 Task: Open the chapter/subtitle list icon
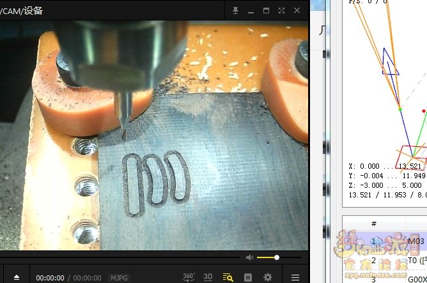(248, 277)
